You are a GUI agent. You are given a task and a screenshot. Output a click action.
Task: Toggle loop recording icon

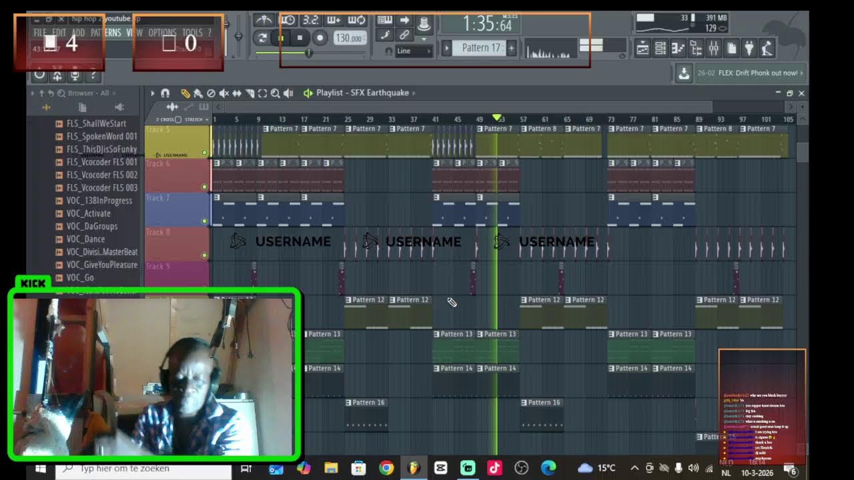357,20
